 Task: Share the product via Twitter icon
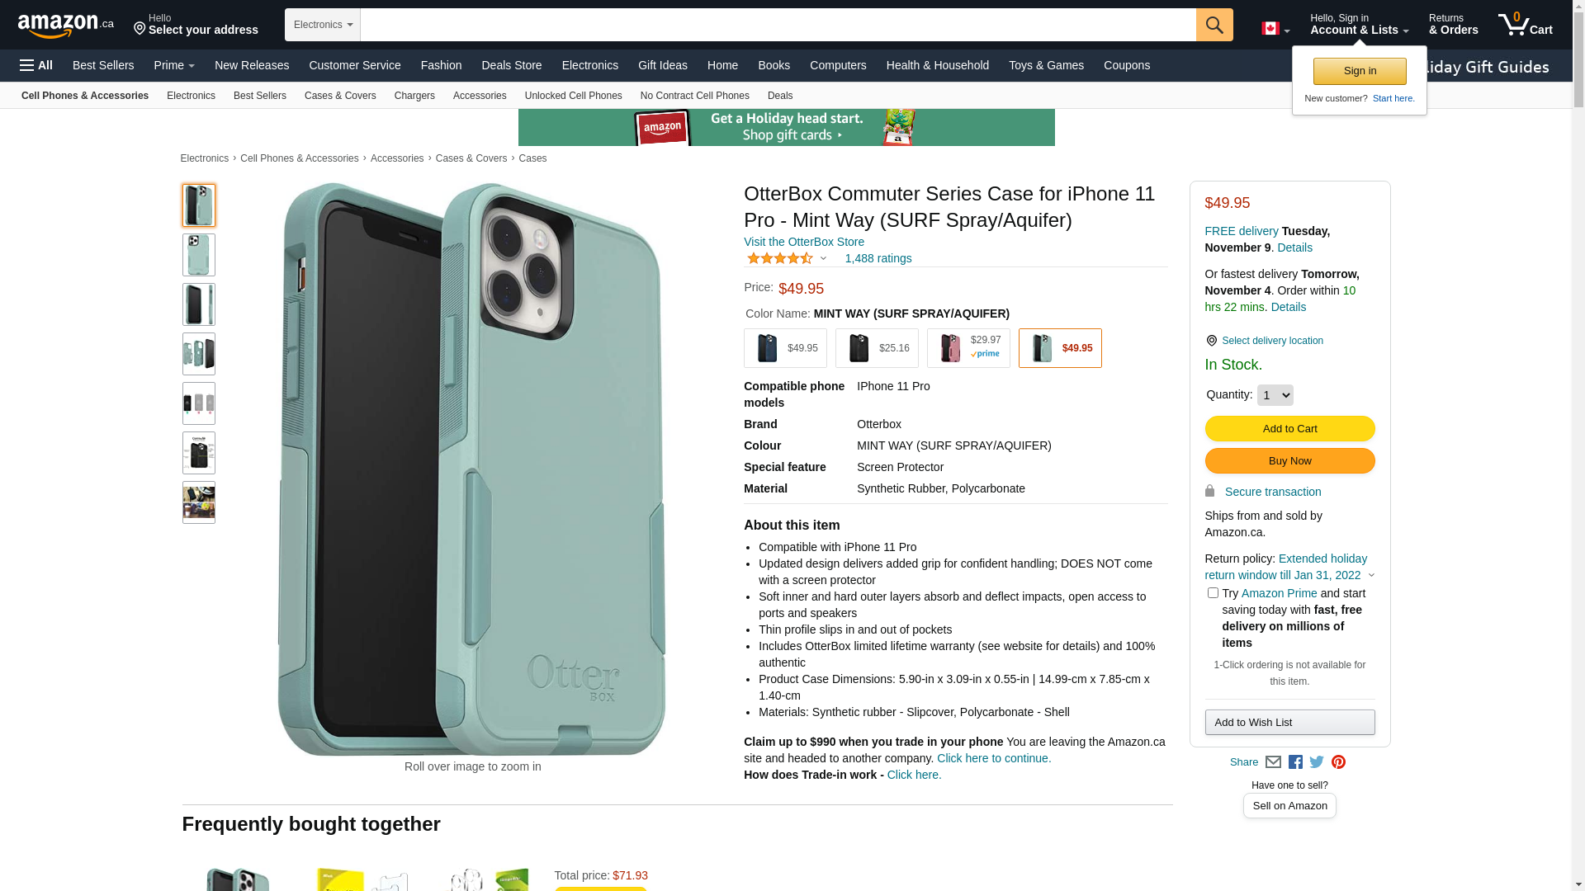pyautogui.click(x=1317, y=762)
